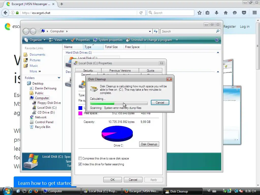Collapse the Folders pane

pos(59,78)
